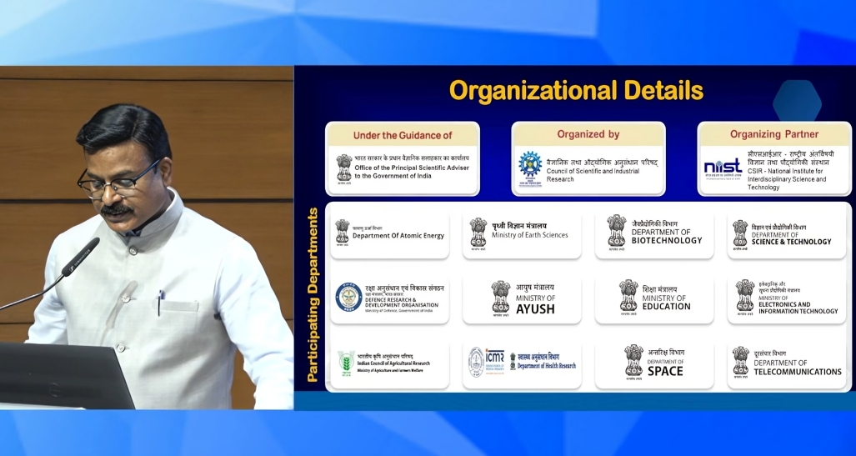
Task: Click the ICAR green logo
Action: pos(346,363)
